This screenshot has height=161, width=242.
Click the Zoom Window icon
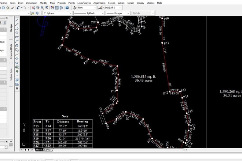coord(42,8)
